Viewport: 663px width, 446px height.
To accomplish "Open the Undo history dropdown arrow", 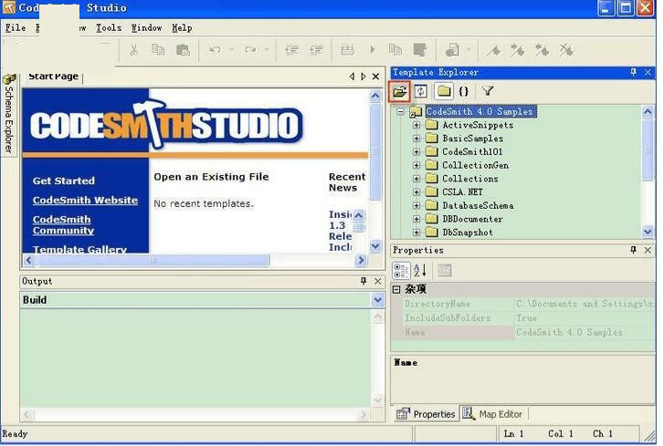I will (231, 50).
